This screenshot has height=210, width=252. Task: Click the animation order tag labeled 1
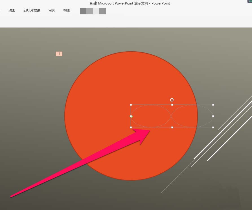pos(59,54)
